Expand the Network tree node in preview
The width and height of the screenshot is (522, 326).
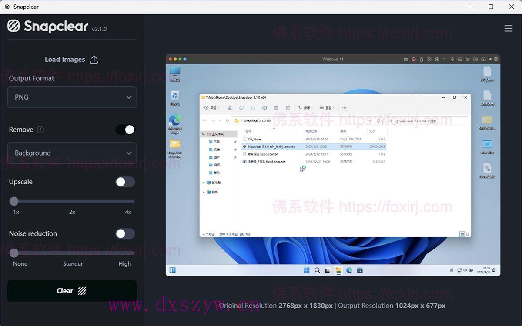203,192
